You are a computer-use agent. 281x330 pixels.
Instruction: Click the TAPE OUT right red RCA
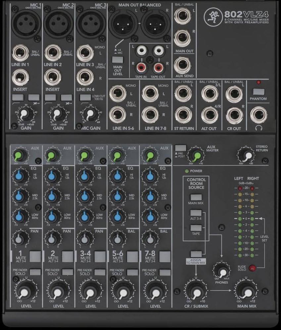pyautogui.click(x=158, y=67)
